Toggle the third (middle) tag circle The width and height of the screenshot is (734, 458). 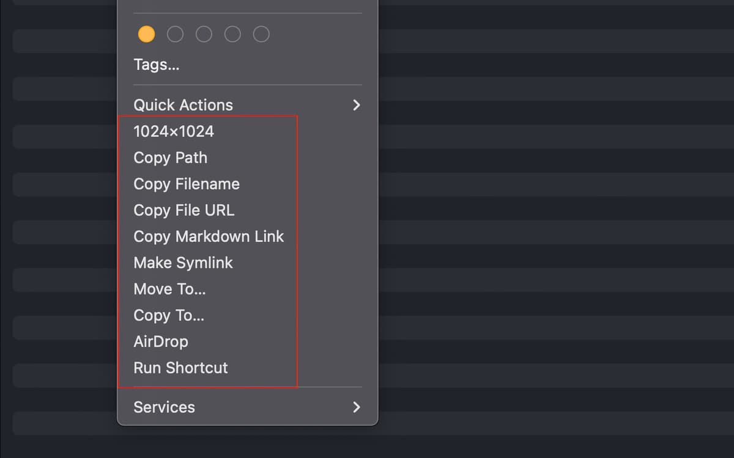tap(204, 34)
